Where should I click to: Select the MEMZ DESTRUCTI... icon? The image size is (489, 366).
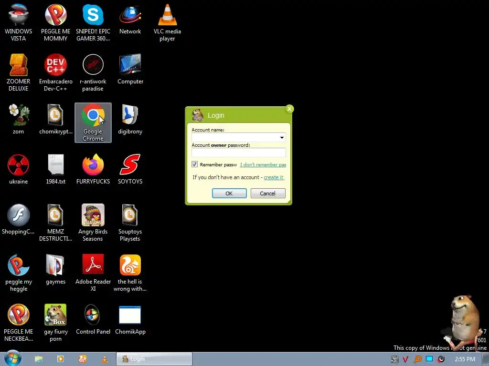(55, 223)
